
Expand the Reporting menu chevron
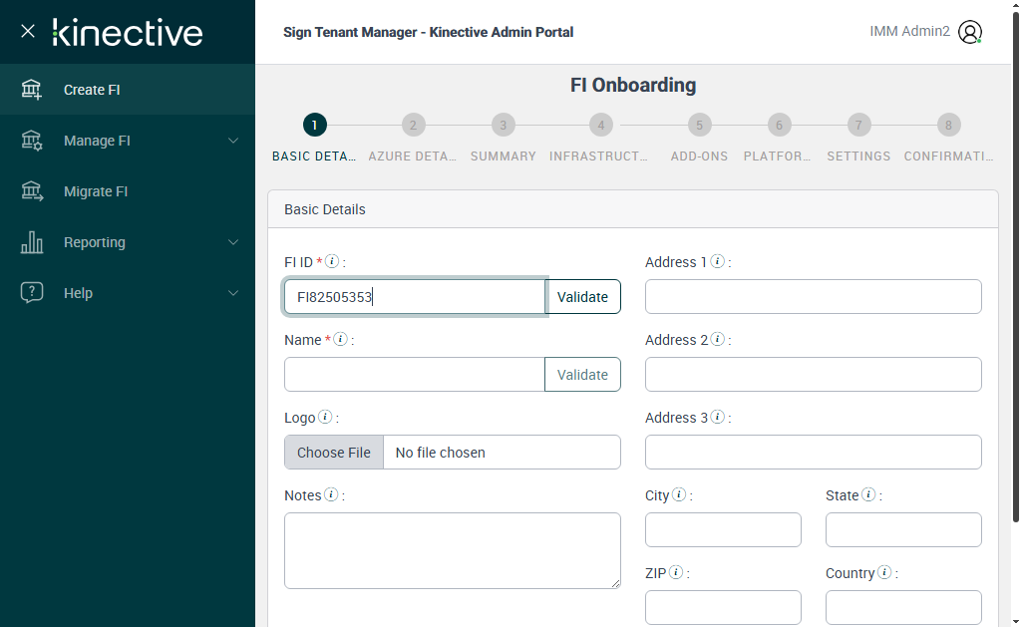(233, 242)
